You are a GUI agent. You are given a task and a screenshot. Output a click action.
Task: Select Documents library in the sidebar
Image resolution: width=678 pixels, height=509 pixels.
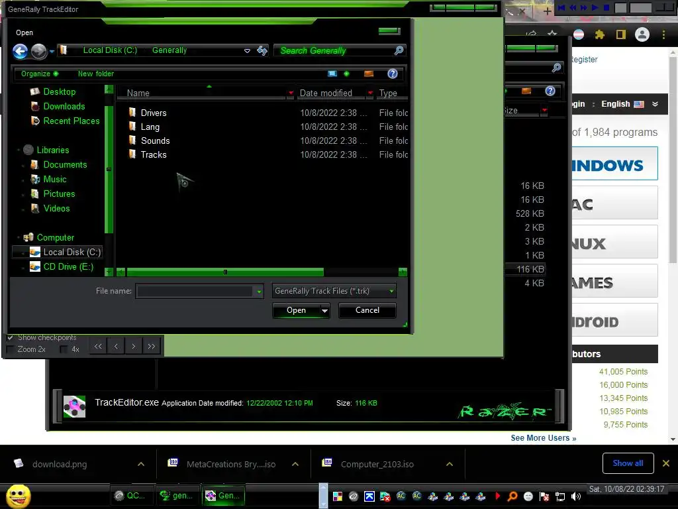point(65,165)
